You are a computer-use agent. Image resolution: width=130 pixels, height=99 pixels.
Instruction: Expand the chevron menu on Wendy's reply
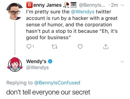(122, 62)
